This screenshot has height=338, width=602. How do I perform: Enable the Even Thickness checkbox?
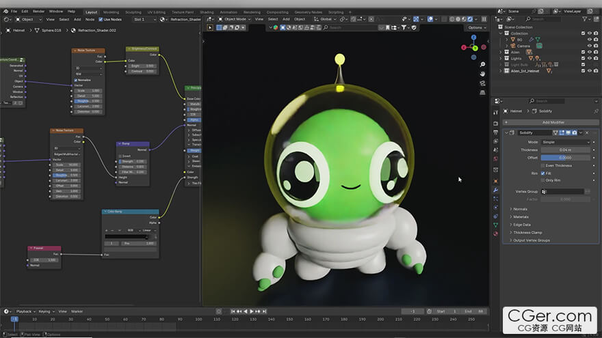click(542, 165)
